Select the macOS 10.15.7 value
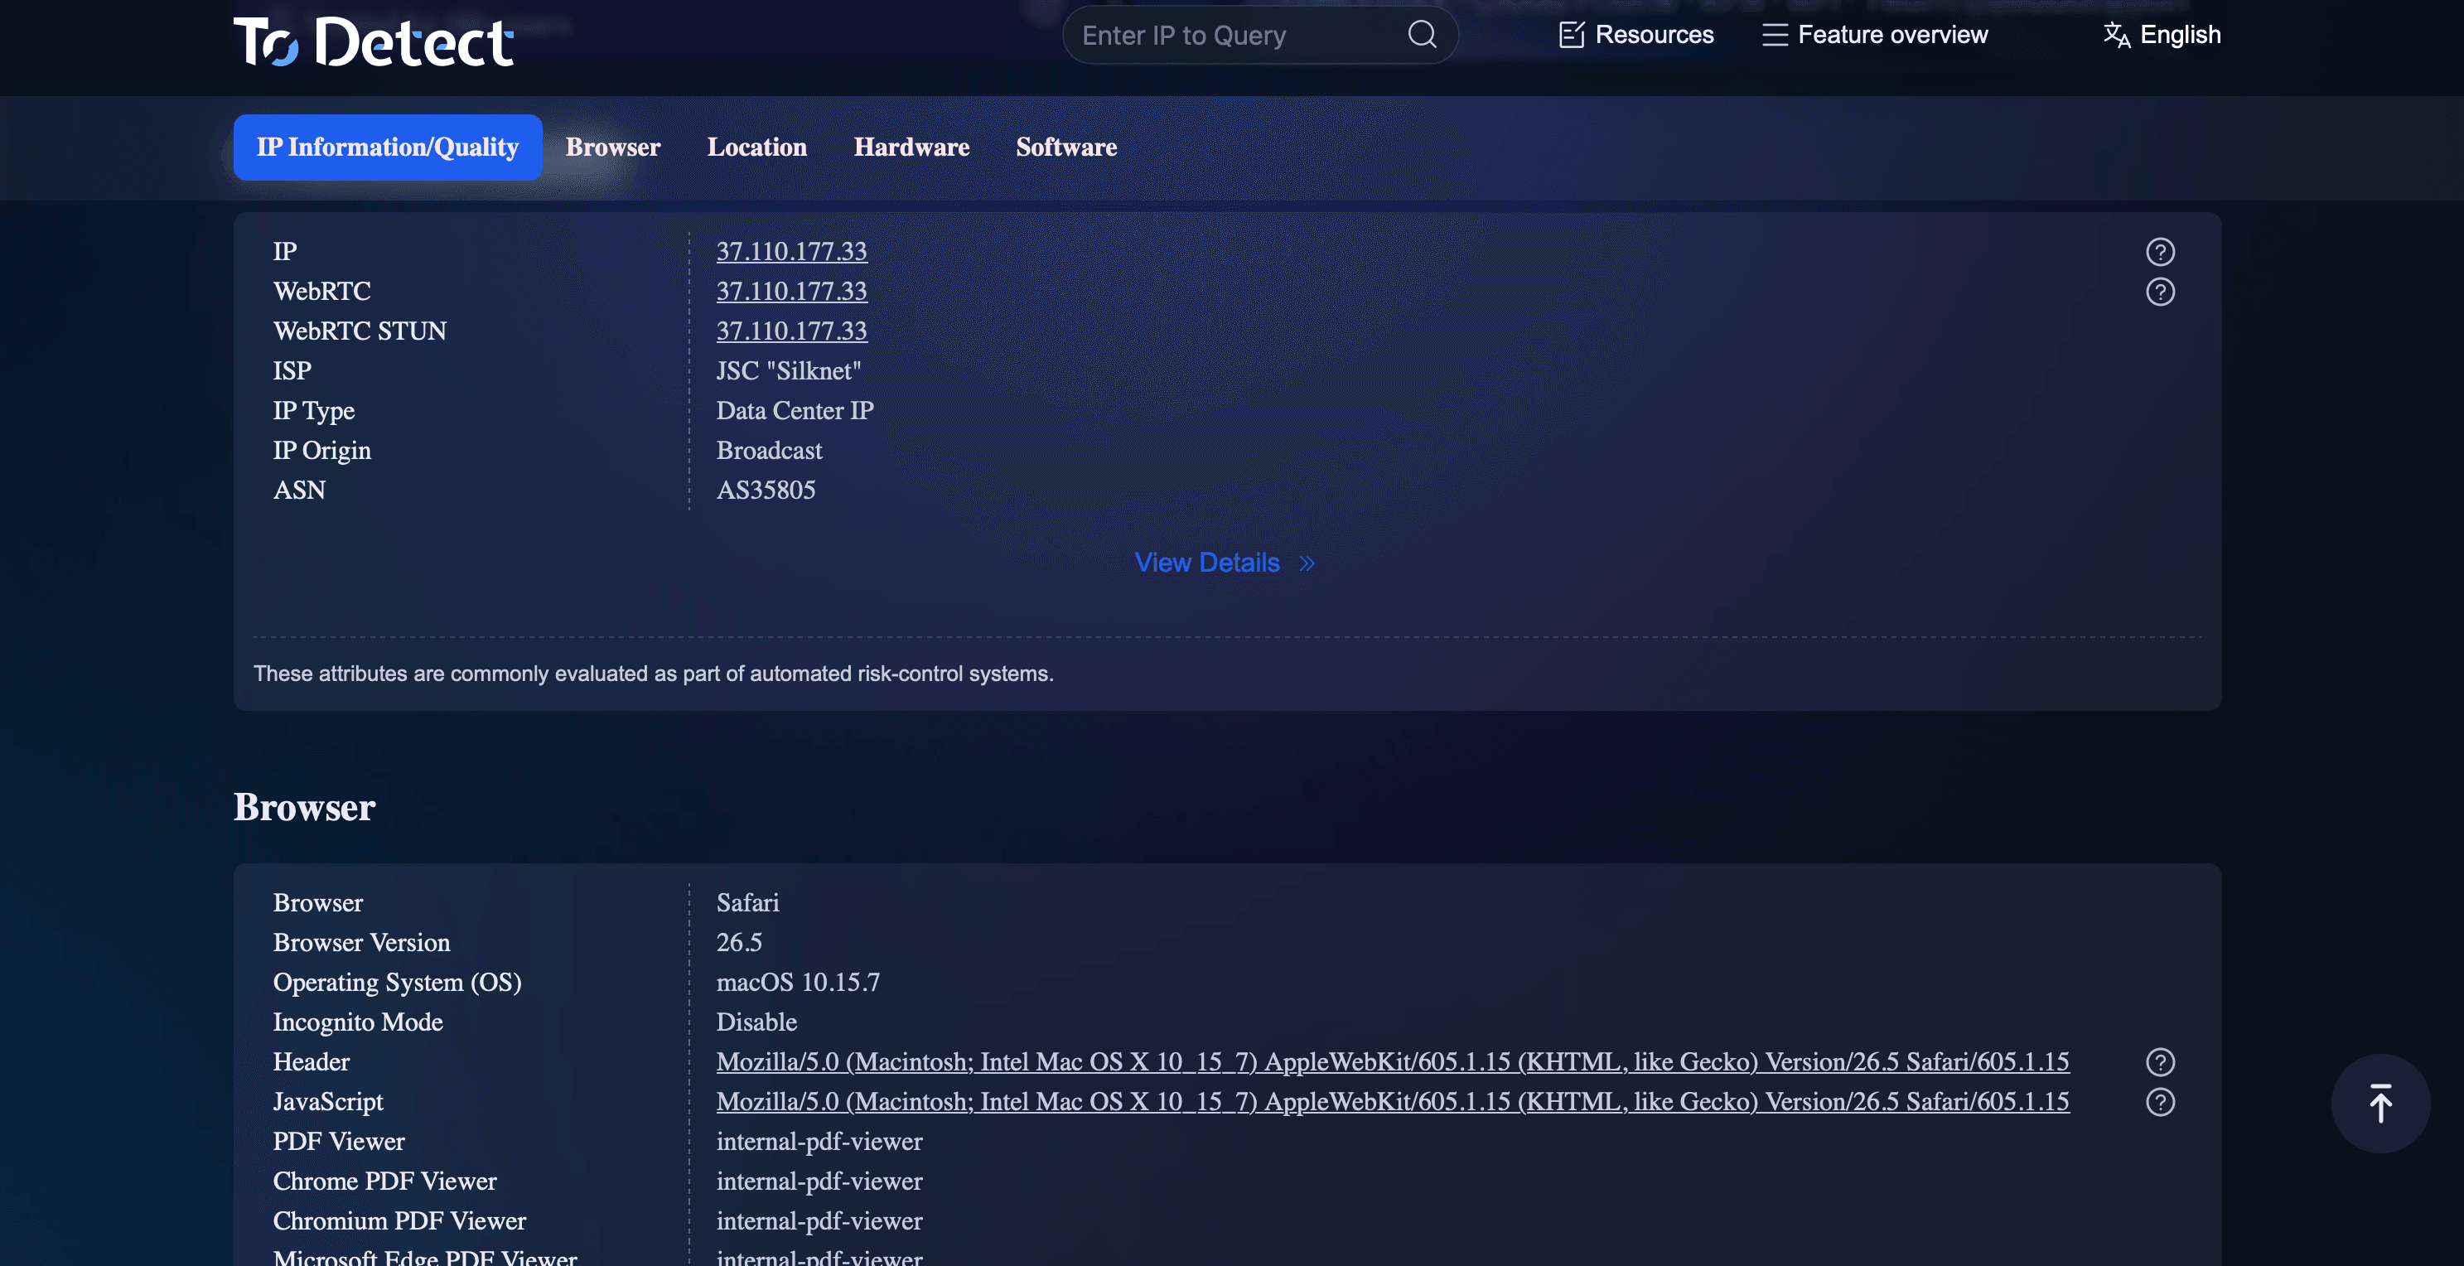Image resolution: width=2464 pixels, height=1266 pixels. [x=798, y=982]
